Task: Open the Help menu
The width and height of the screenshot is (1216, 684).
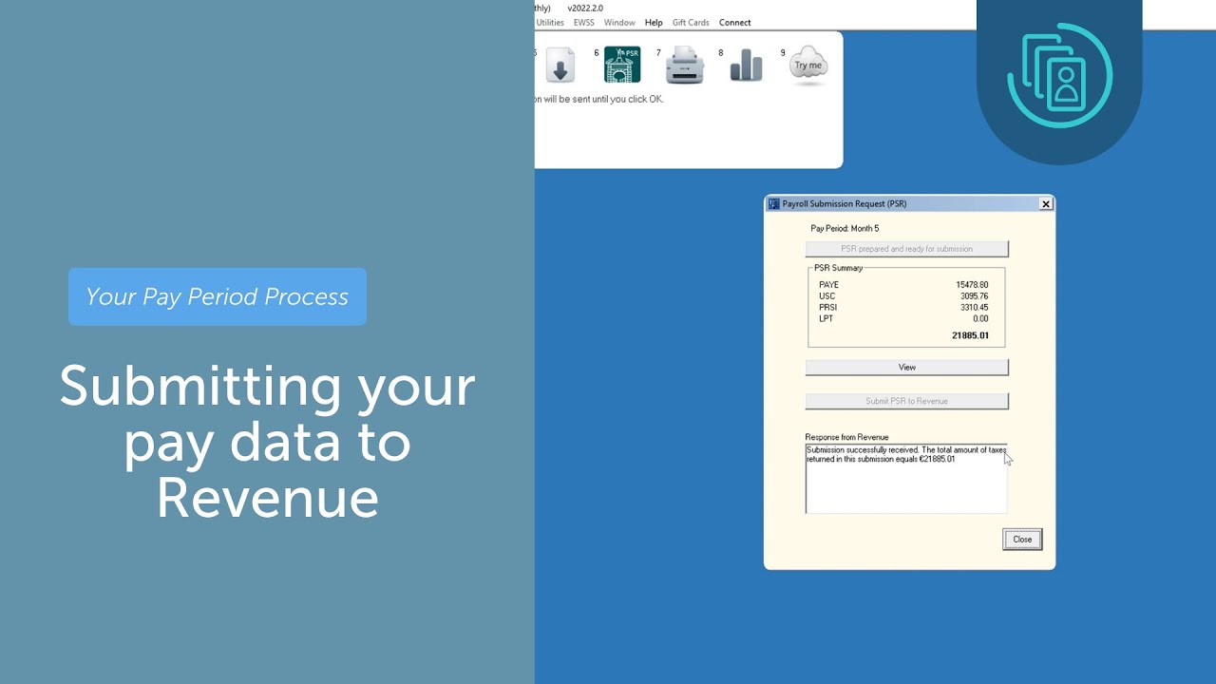Action: [x=654, y=23]
